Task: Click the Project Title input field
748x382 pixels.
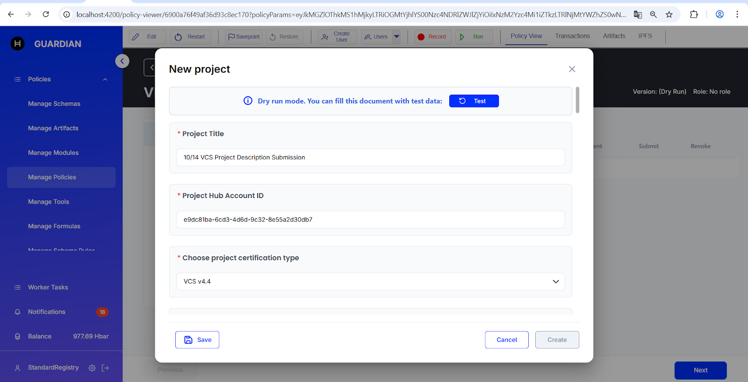Action: 370,157
